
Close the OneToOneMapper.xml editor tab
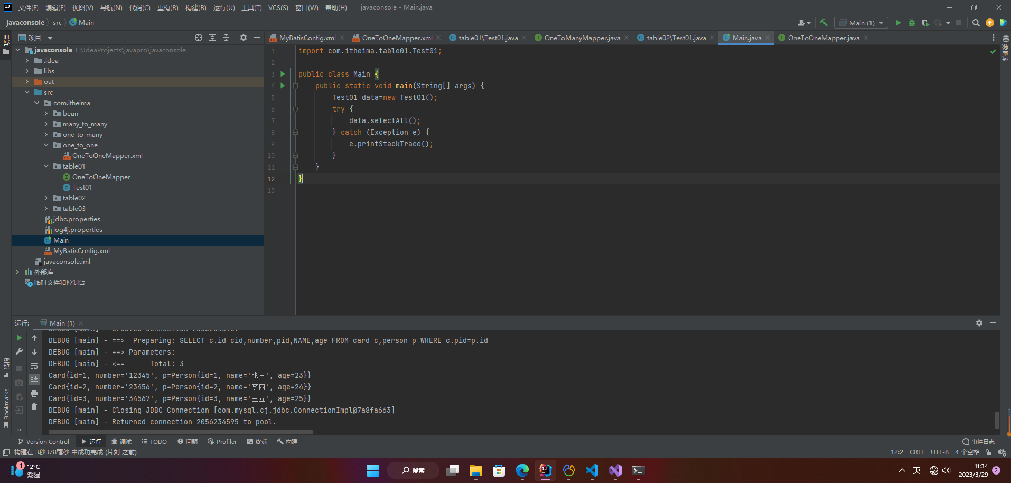click(x=438, y=38)
